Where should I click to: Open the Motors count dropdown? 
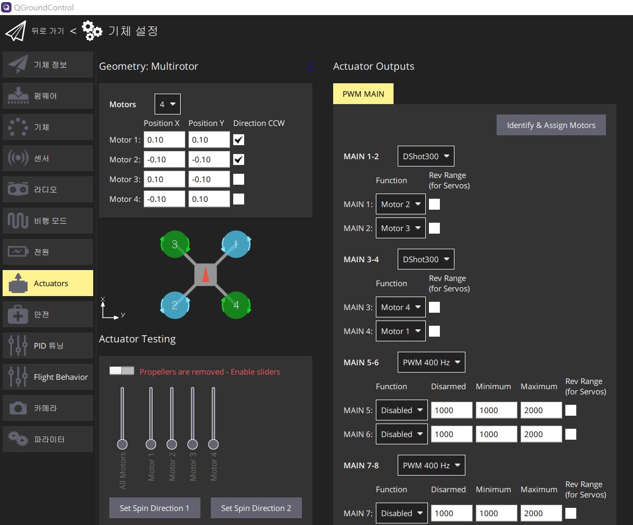pyautogui.click(x=167, y=104)
